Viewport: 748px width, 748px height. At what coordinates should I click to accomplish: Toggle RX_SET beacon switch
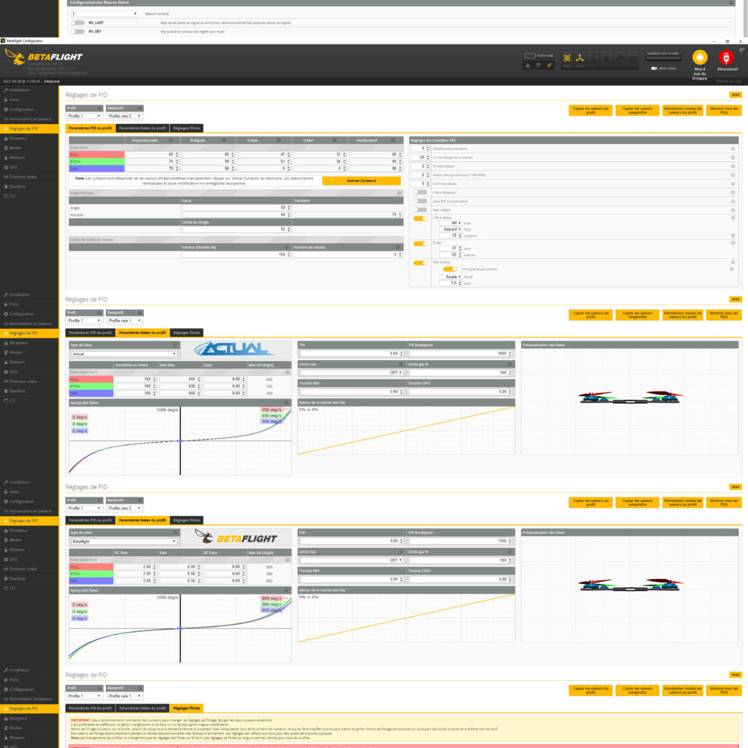[78, 31]
